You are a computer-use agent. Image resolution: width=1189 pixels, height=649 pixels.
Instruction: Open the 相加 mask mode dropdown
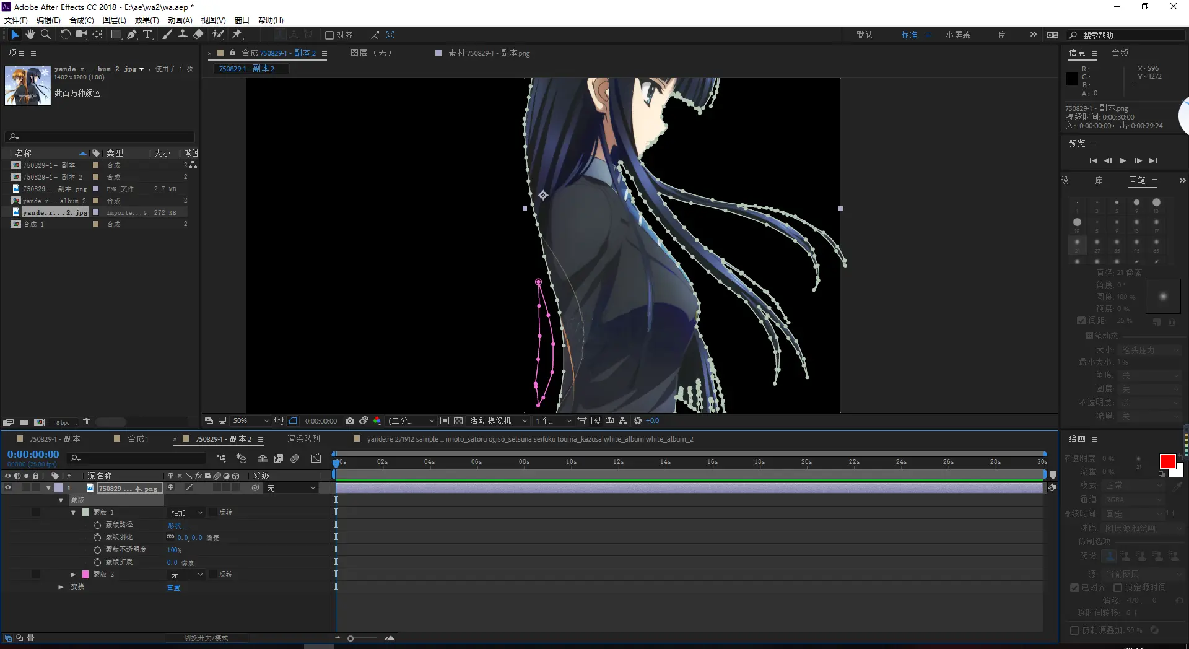(186, 513)
